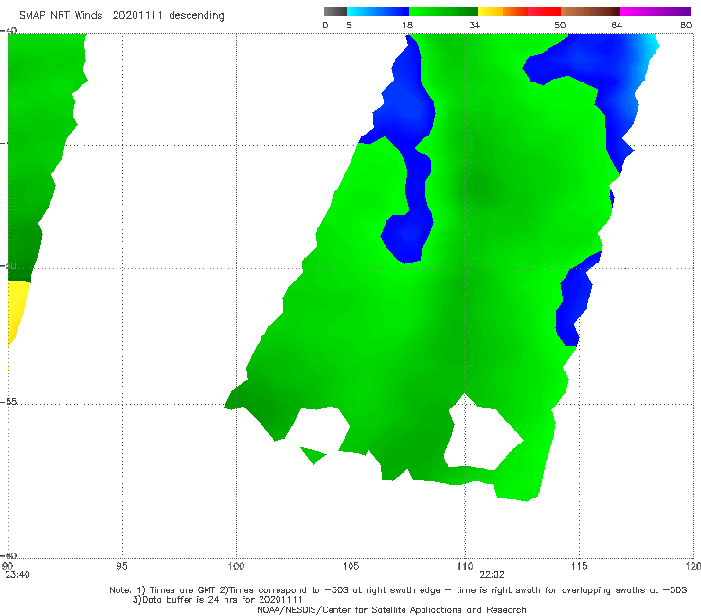Click the "Data buffer is 24 hrs" note

click(x=218, y=600)
